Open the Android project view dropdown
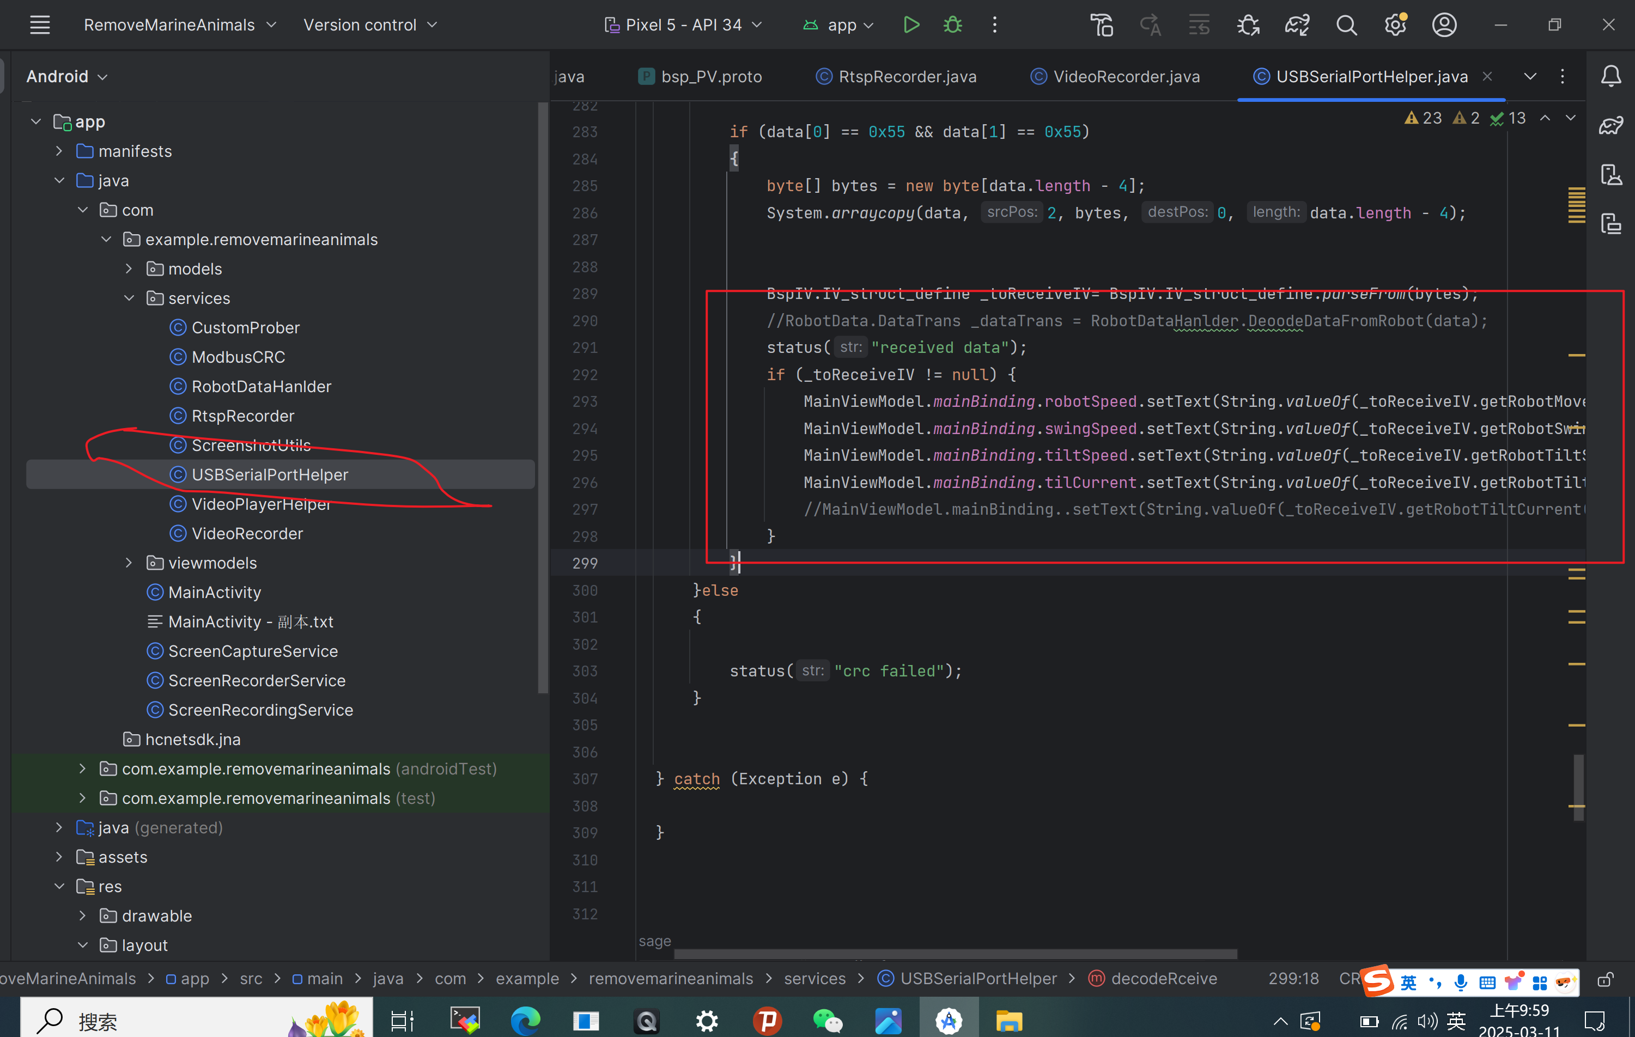Viewport: 1635px width, 1037px height. pos(66,76)
